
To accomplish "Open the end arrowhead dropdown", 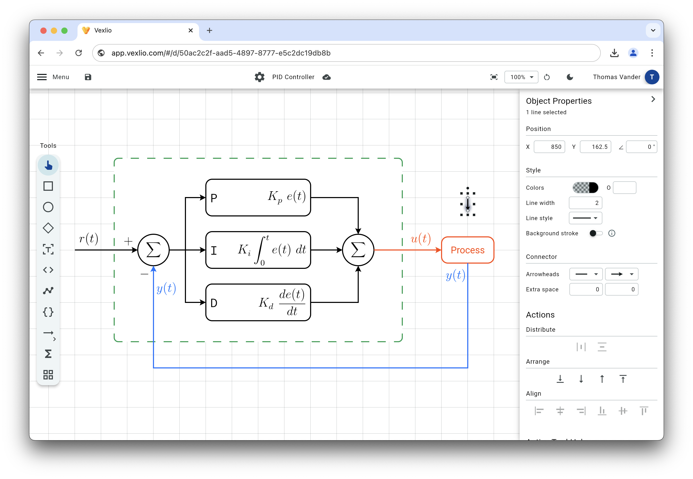I will click(x=621, y=274).
